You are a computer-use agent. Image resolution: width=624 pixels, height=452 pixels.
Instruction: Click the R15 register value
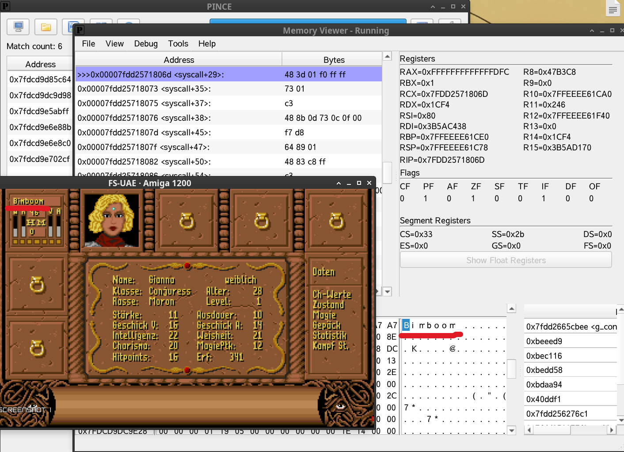click(x=557, y=147)
